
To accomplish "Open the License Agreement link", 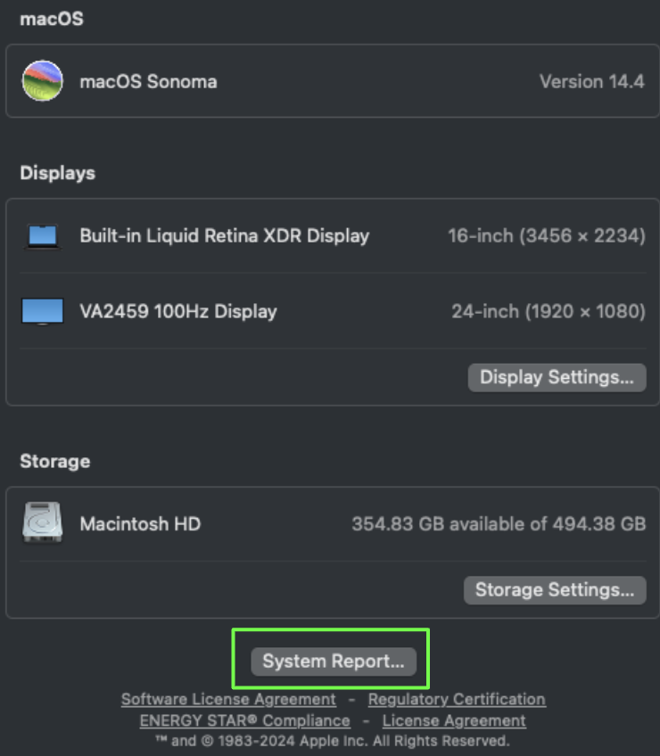I will 454,721.
